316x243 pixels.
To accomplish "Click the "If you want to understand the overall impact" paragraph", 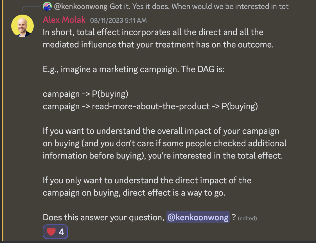I will click(x=164, y=143).
